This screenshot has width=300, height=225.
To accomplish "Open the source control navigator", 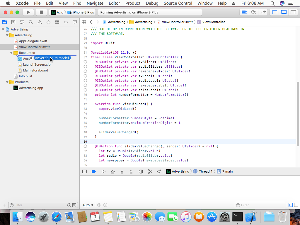I will point(13,22).
